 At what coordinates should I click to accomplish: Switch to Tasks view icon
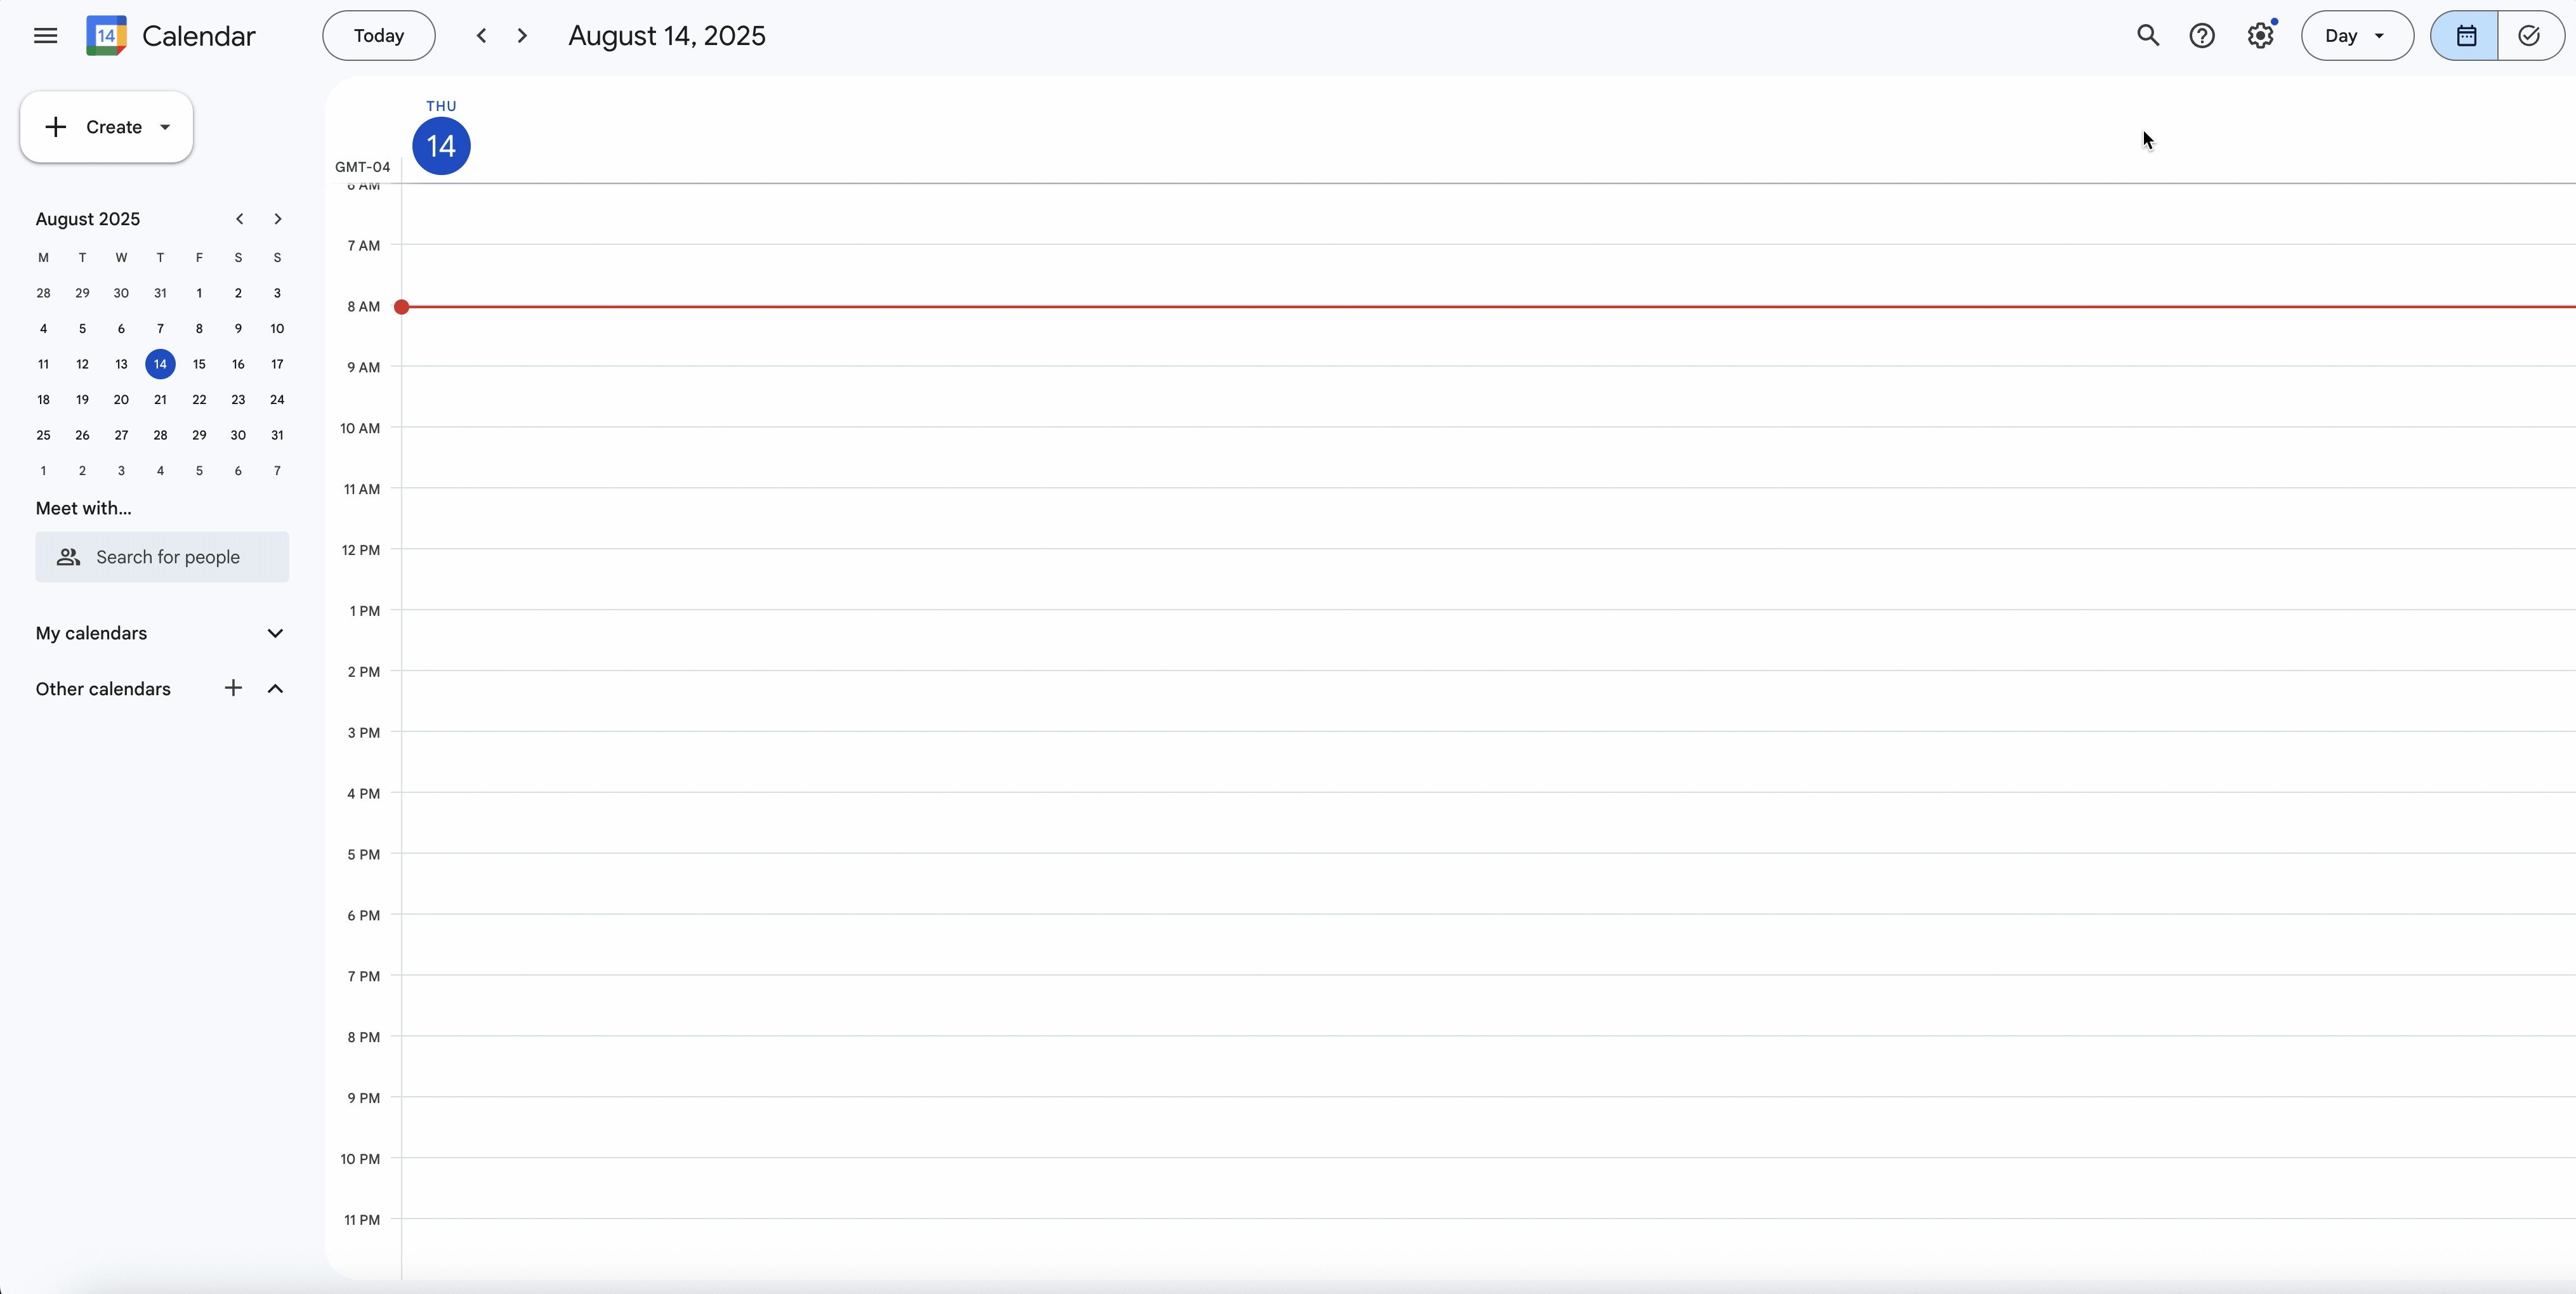pos(2529,36)
